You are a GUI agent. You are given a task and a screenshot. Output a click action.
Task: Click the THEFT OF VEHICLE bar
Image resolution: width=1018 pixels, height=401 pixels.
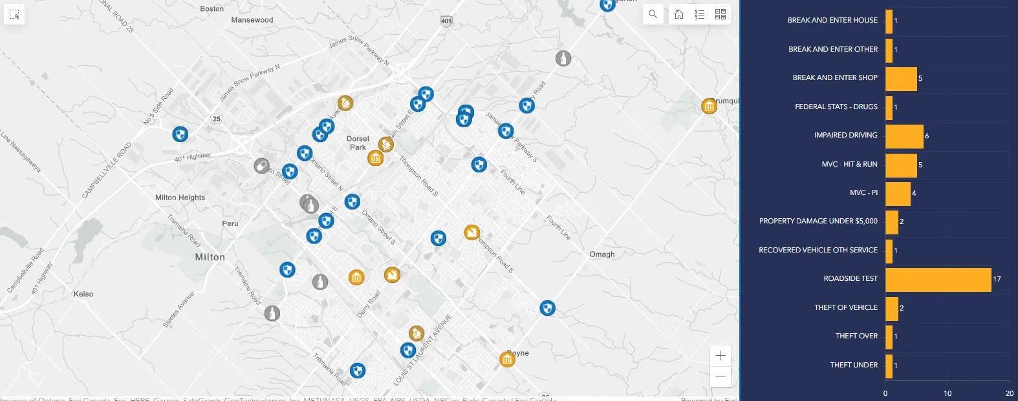pos(892,309)
